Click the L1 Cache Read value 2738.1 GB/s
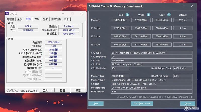Screen dimensions: 201x112 pyautogui.click(x=120, y=28)
